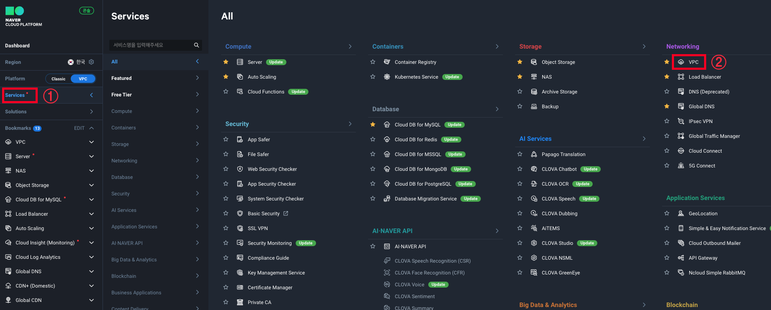Screen dimensions: 771x310
Task: Select the All category in Services
Action: tap(155, 62)
